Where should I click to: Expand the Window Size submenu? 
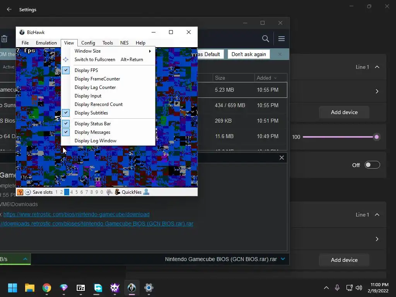click(108, 51)
